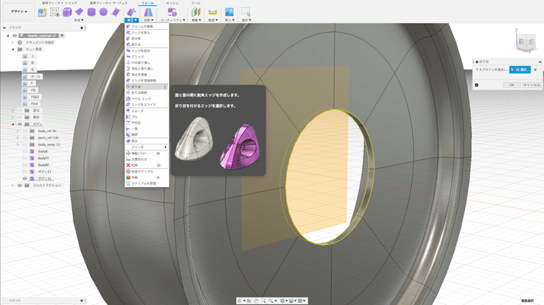Click the Create Sketch toolbar icon
Image resolution: width=544 pixels, height=305 pixels.
(55, 12)
